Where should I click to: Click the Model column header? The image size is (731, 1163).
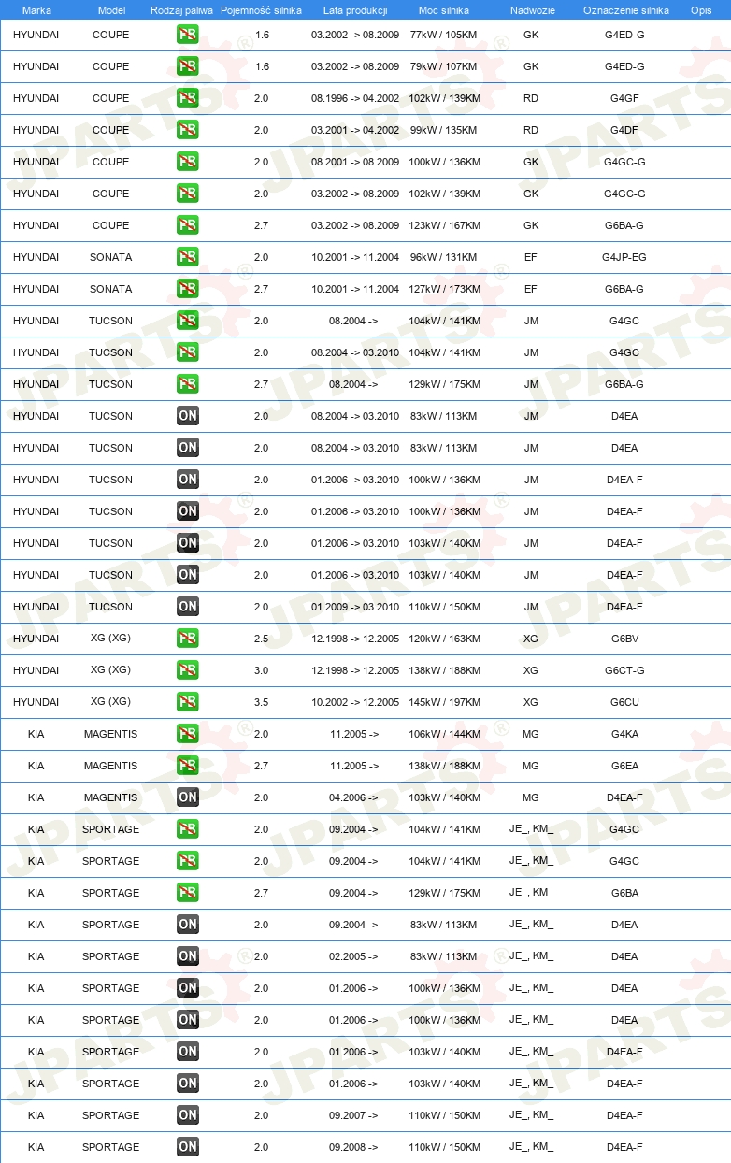click(111, 10)
